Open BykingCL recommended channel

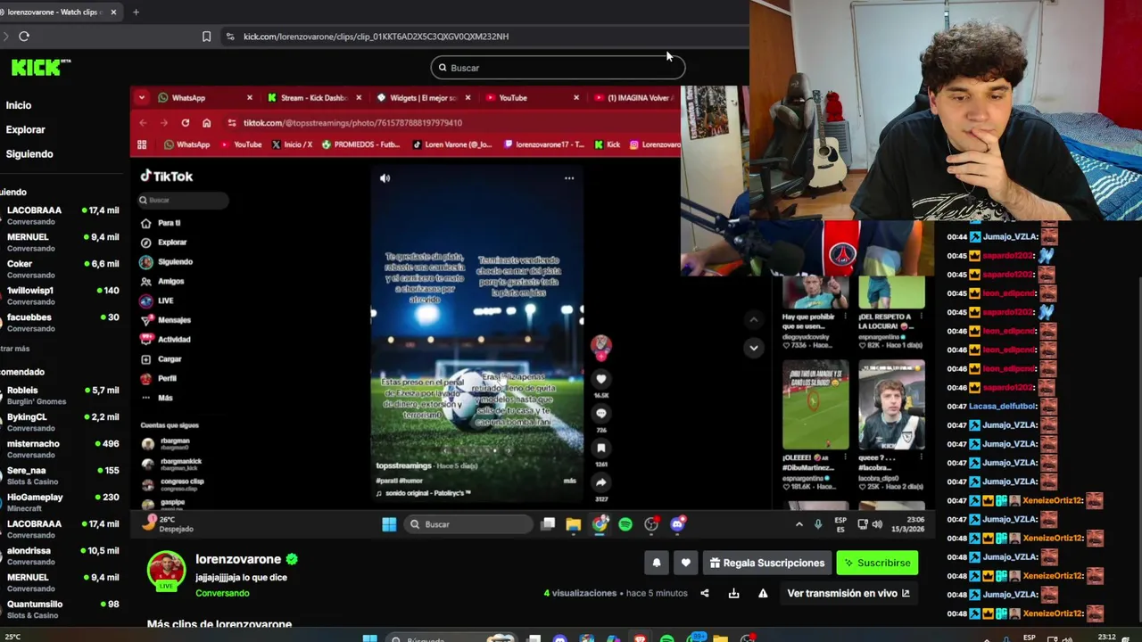click(x=61, y=422)
